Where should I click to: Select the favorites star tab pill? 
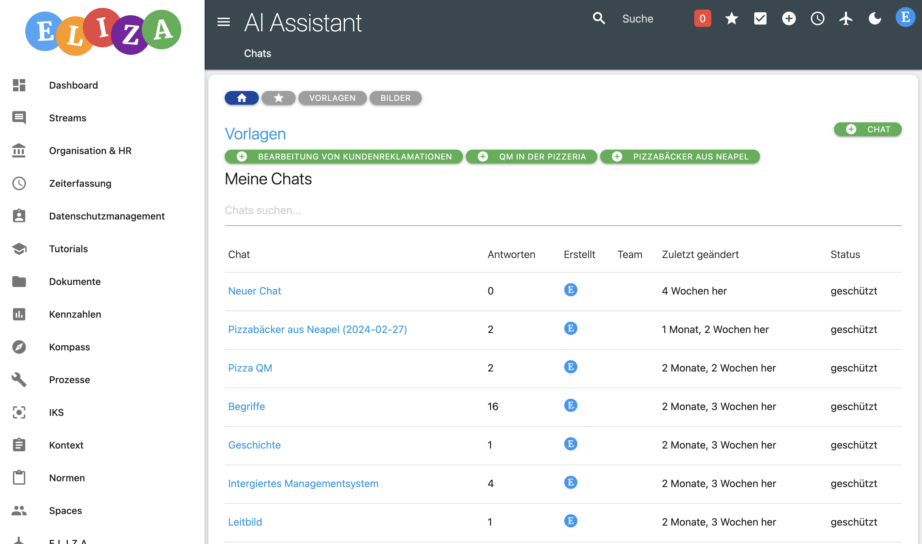[278, 98]
